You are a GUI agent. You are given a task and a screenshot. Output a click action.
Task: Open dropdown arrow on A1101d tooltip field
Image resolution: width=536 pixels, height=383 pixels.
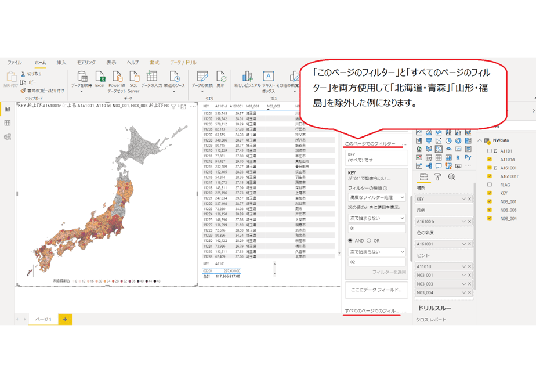tap(463, 266)
